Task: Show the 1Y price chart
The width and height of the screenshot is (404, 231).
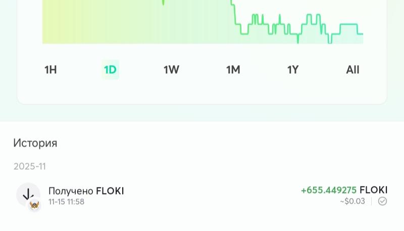Action: (293, 70)
